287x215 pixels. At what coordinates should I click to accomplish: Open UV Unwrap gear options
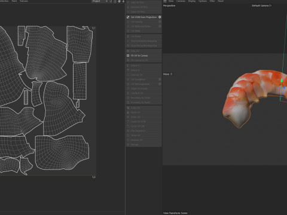[x=160, y=21]
